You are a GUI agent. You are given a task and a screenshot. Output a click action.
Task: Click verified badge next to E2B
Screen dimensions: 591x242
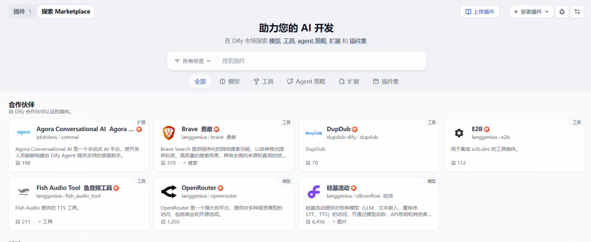point(486,129)
